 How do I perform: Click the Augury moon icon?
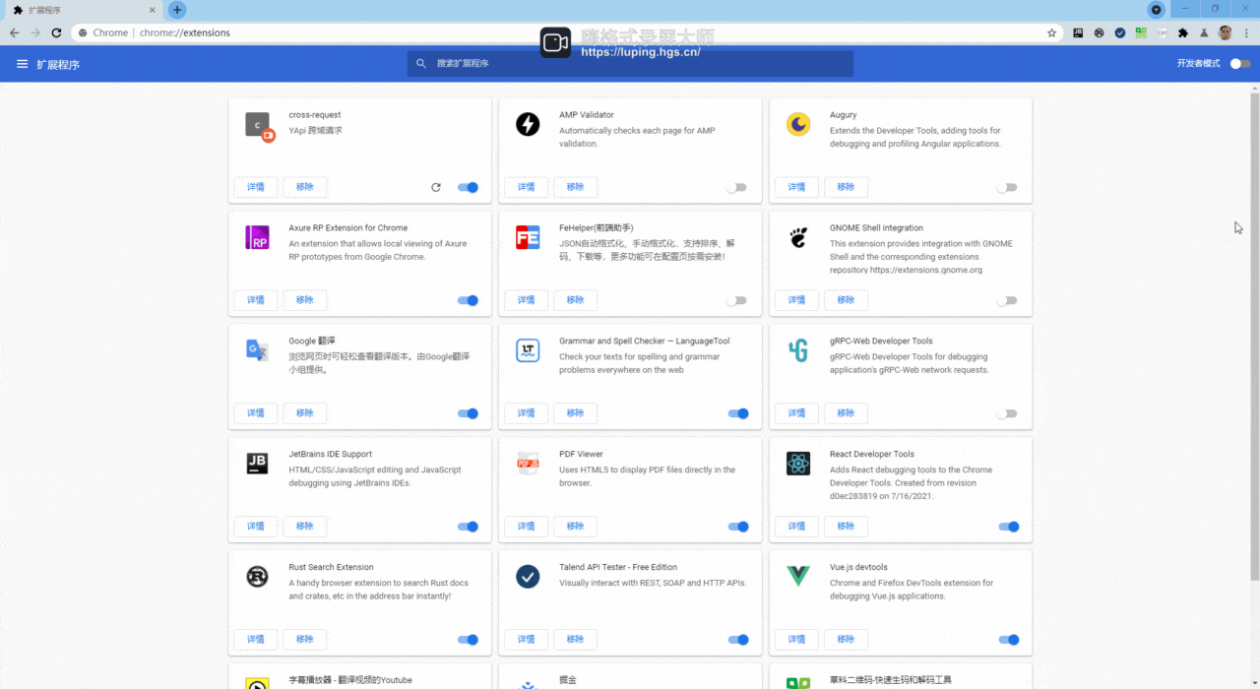798,124
